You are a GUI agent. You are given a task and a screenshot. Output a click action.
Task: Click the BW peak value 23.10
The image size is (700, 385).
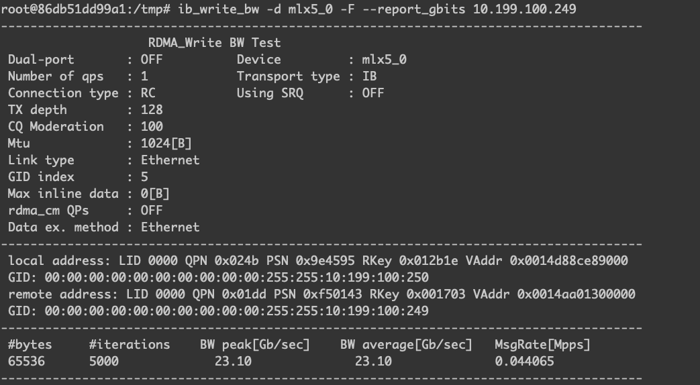234,362
